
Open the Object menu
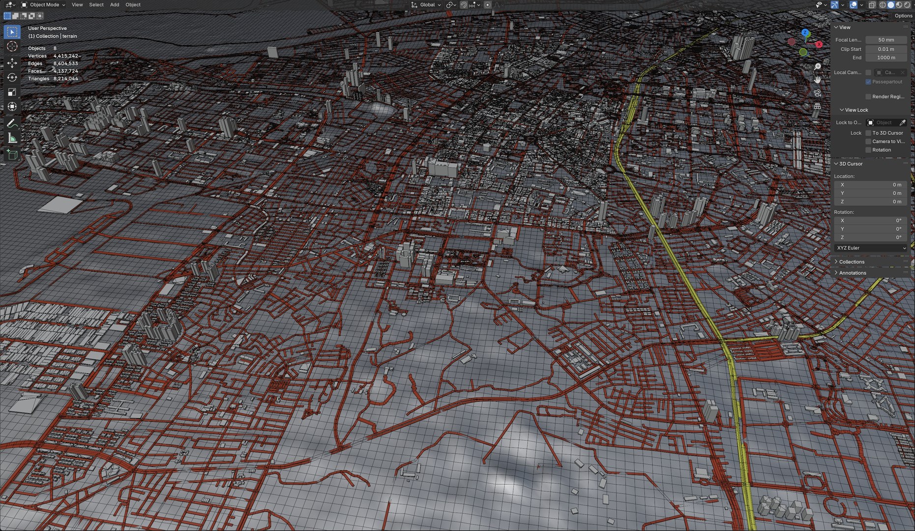[x=133, y=5]
